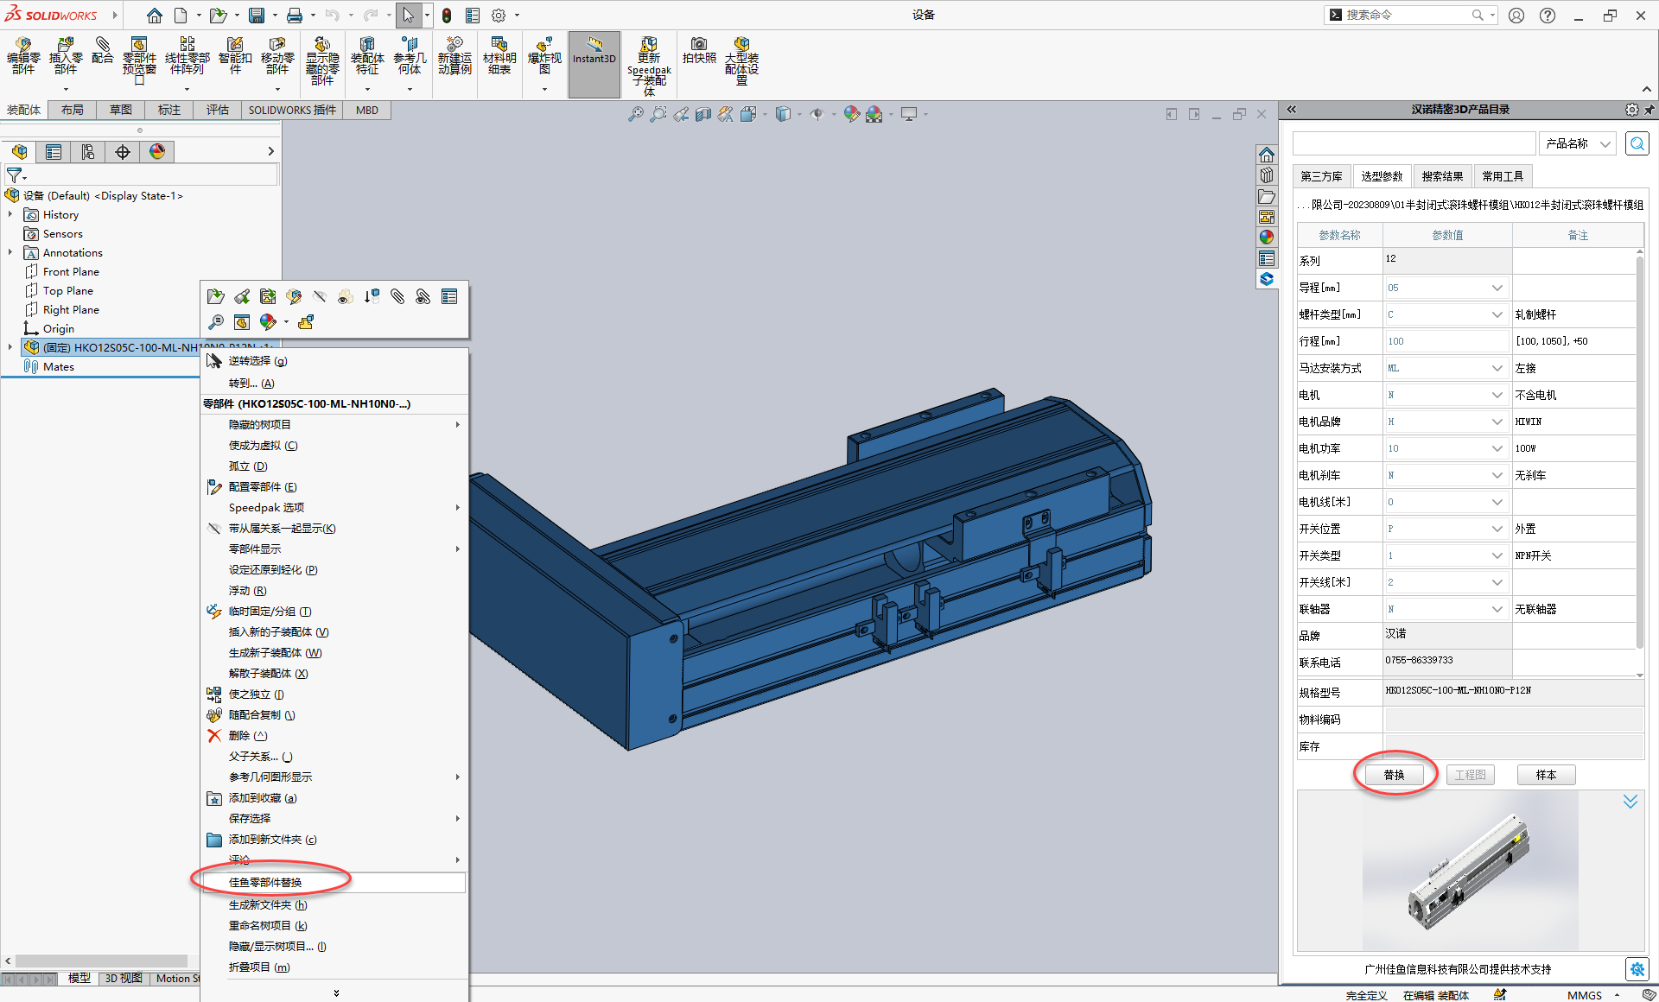This screenshot has height=1002, width=1659.
Task: Open the PropertyManager tab icon
Action: point(54,152)
